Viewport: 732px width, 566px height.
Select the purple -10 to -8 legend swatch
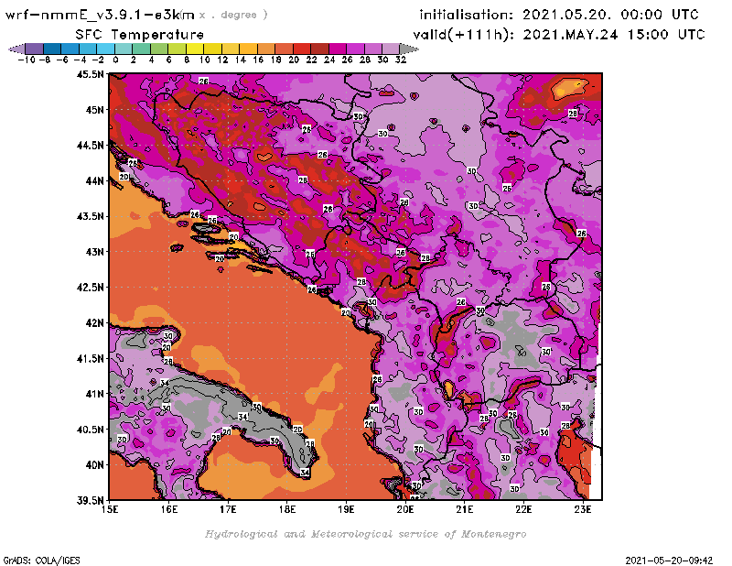coord(35,49)
